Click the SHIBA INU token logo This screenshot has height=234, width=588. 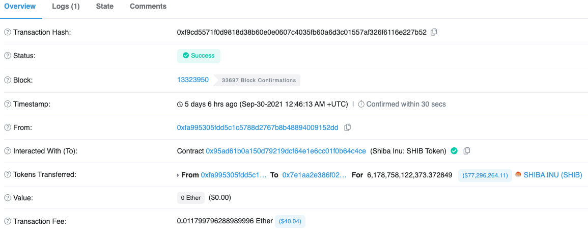coord(518,175)
